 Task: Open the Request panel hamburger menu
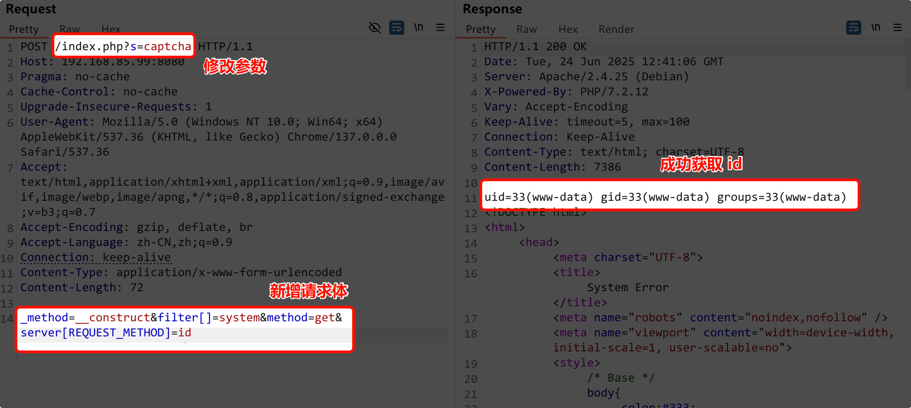click(x=440, y=28)
